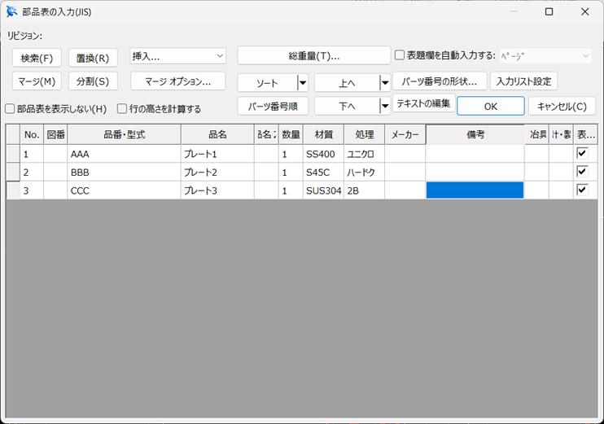
Task: Click the ソート button
Action: click(267, 83)
